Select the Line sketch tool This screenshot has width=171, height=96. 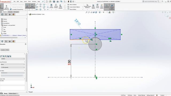(37, 5)
